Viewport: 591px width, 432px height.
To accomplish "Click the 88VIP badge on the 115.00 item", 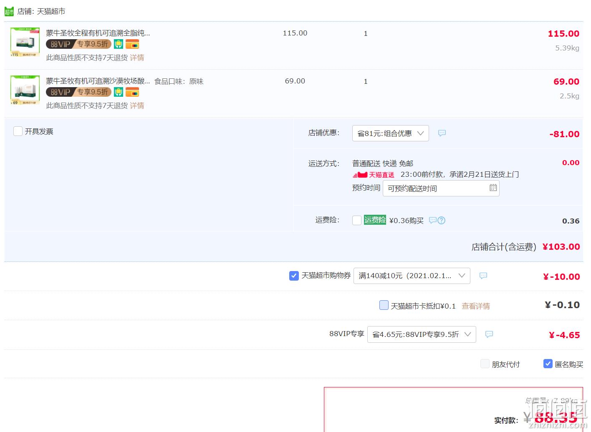I will (x=78, y=44).
